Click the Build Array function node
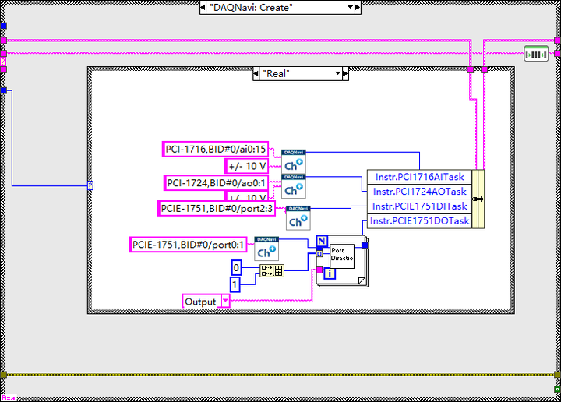Viewport: 561px width, 402px height. pyautogui.click(x=272, y=270)
